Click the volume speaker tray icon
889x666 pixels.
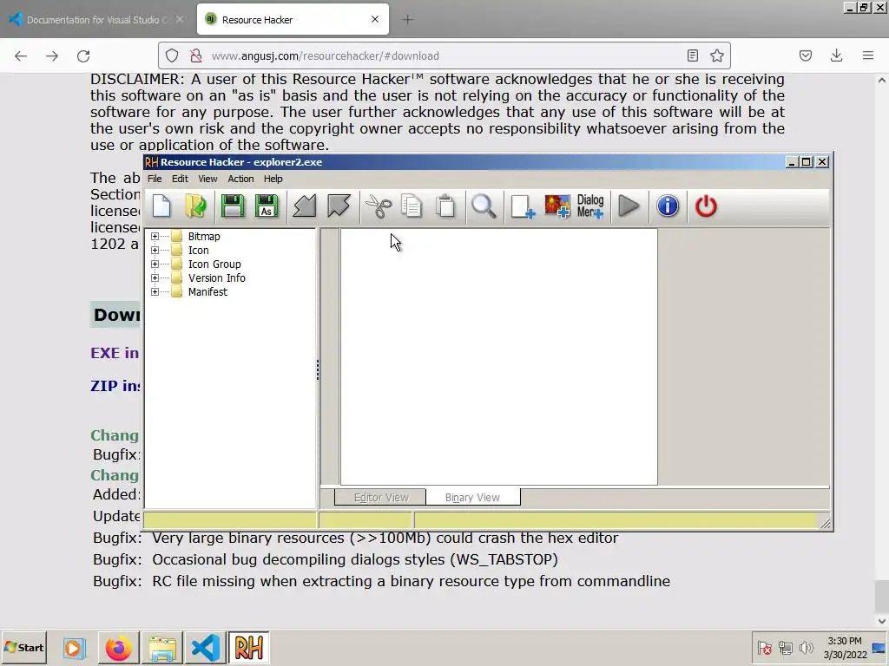806,647
